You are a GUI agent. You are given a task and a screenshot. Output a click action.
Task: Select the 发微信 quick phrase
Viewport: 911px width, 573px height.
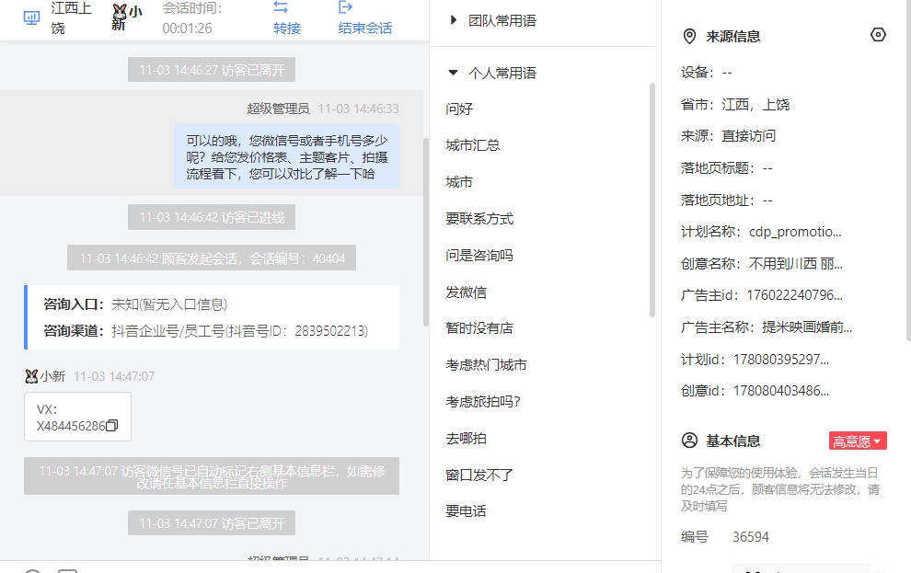click(466, 292)
